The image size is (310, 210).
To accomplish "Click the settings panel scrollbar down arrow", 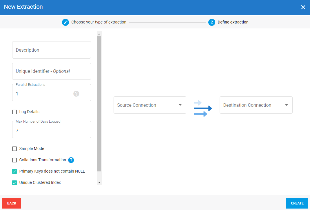I will coord(99,182).
